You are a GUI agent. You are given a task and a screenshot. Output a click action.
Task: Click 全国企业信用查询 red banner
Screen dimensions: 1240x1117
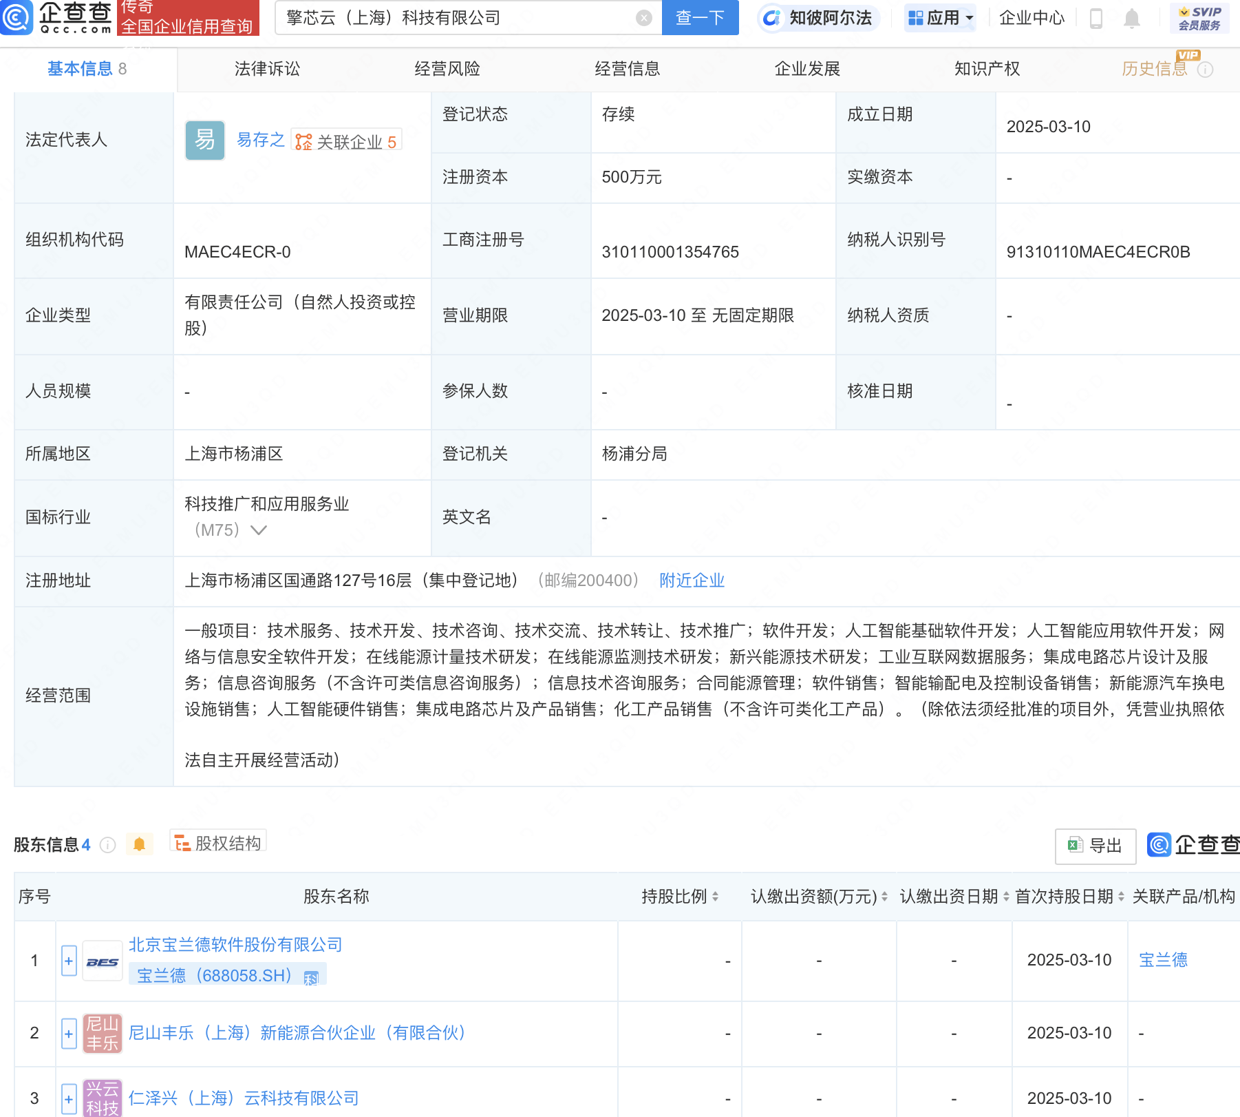(188, 18)
